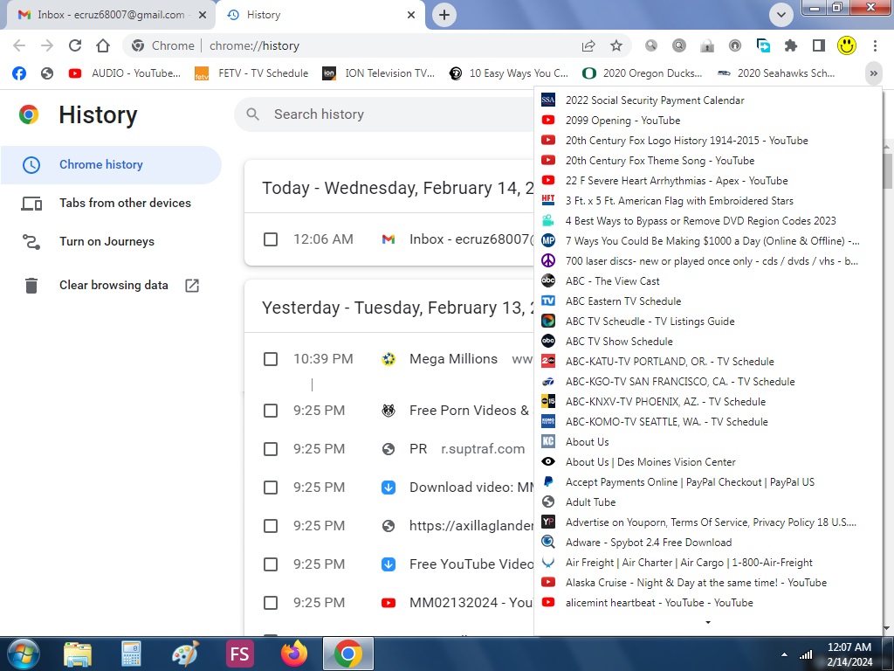The height and width of the screenshot is (671, 894).
Task: Check the MM02132024 YouTube entry checkbox
Action: [271, 603]
